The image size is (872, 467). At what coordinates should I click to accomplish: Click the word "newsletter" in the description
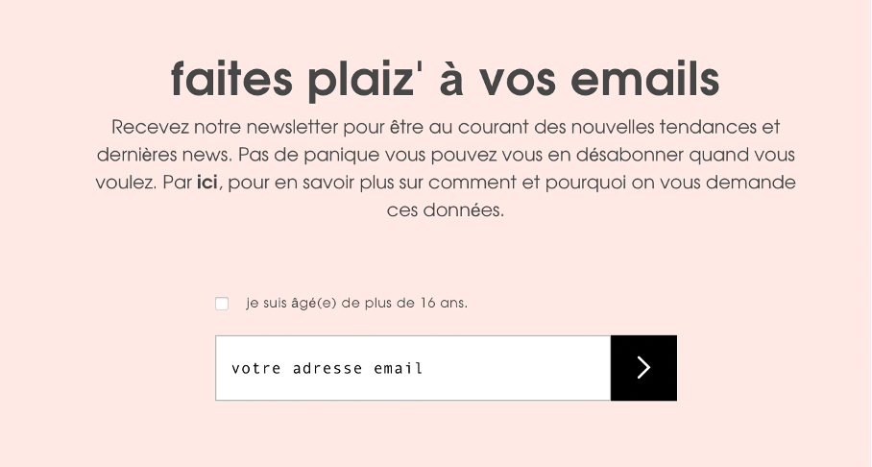coord(292,127)
